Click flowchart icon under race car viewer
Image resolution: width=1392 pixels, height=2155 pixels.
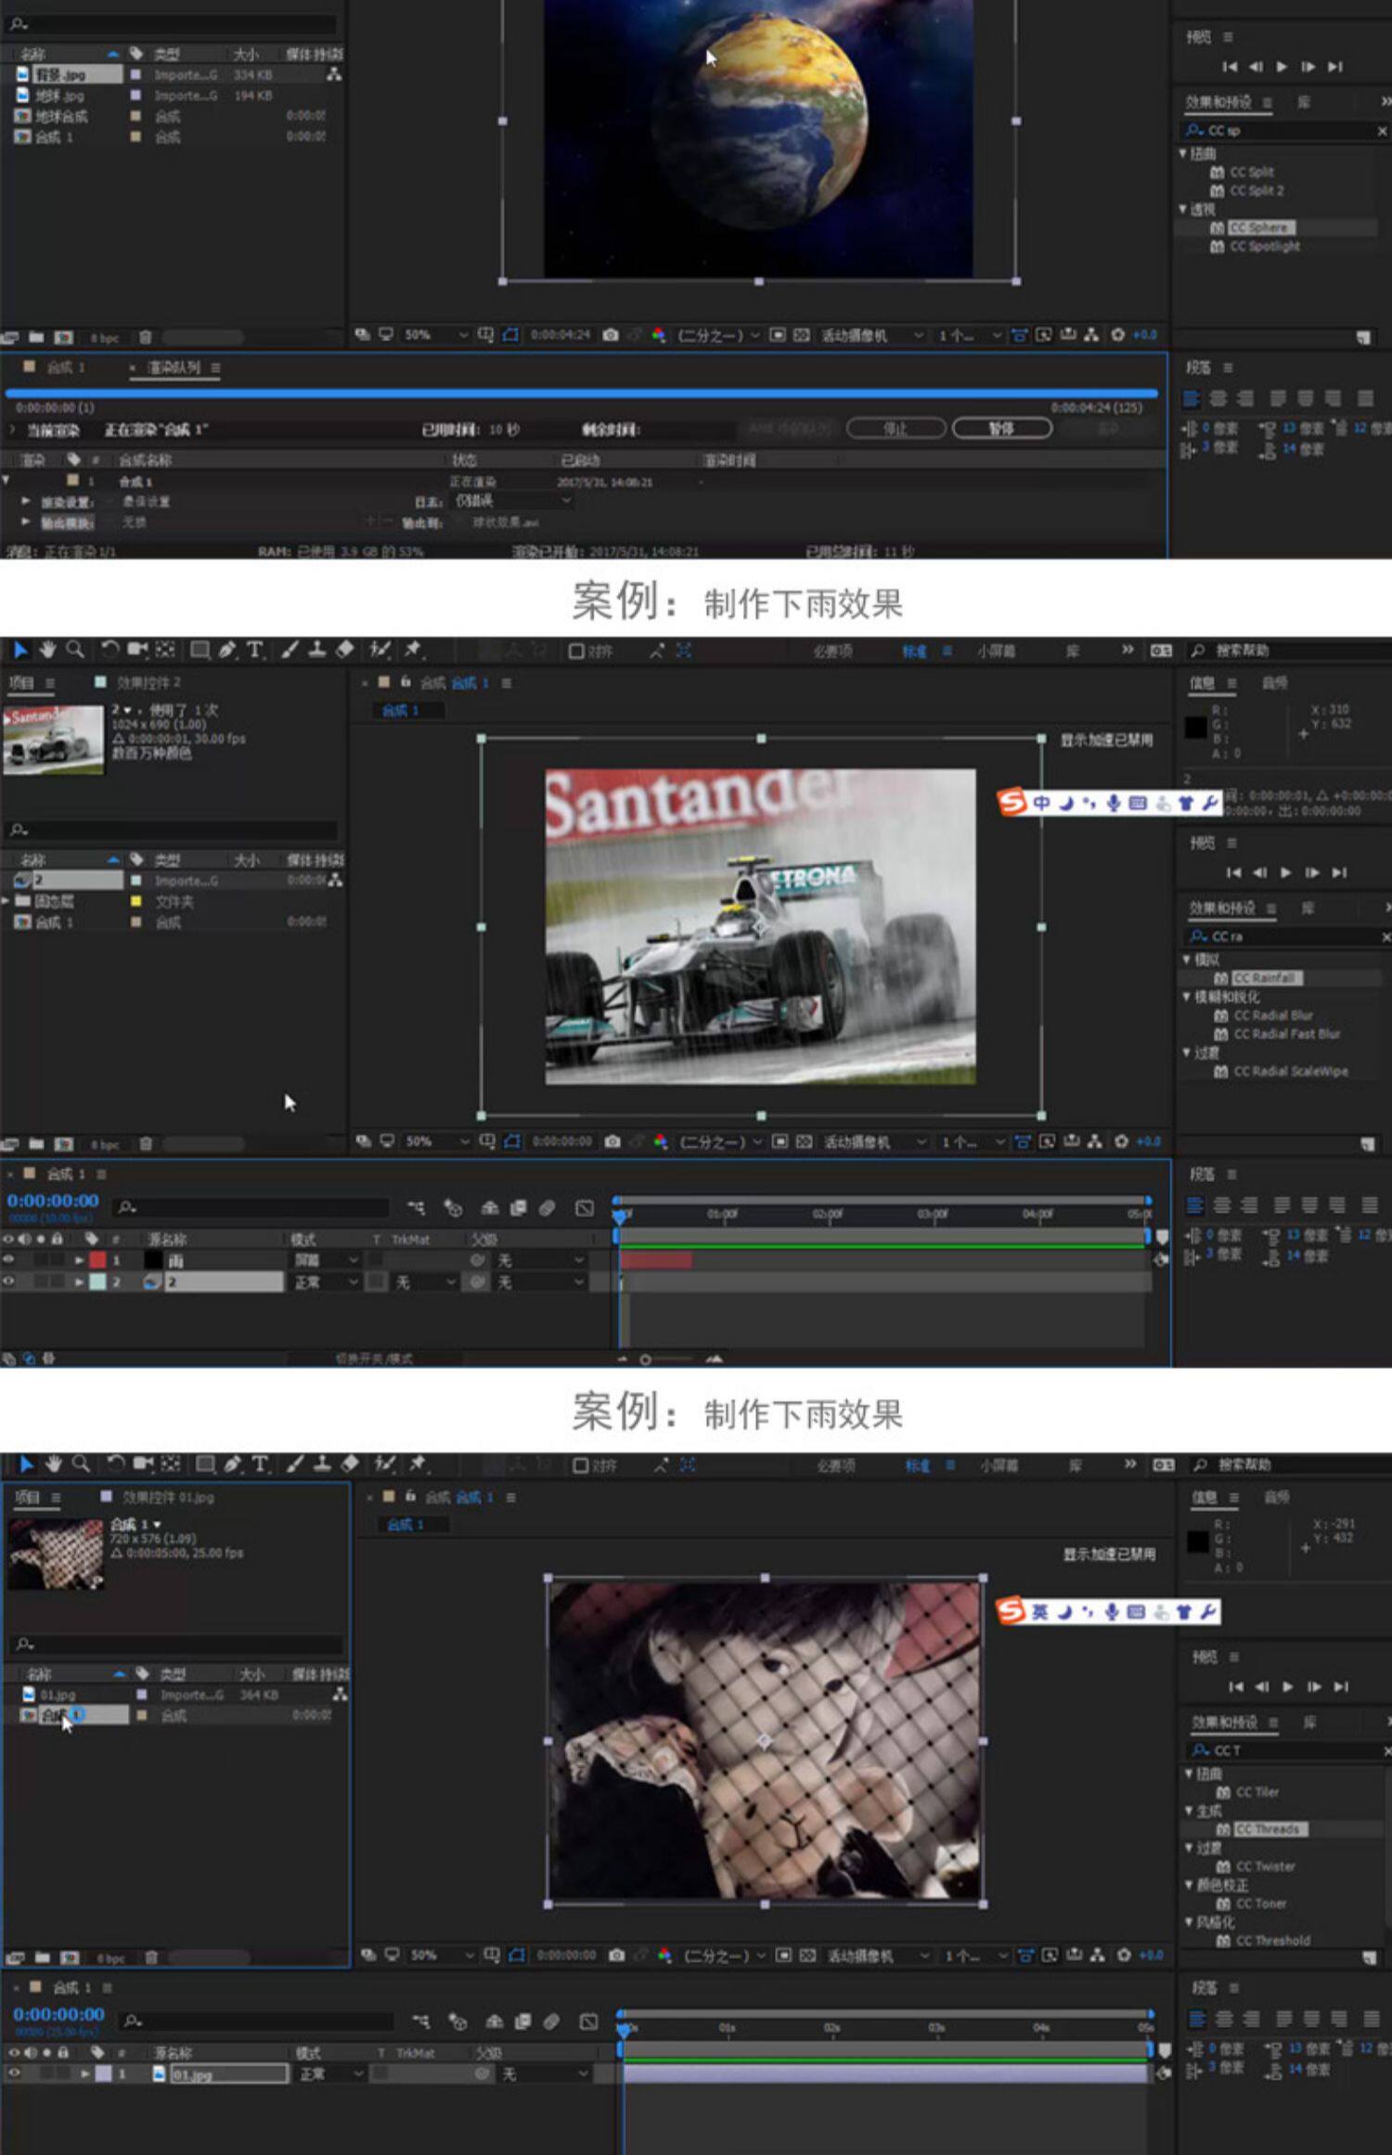pyautogui.click(x=1095, y=1142)
